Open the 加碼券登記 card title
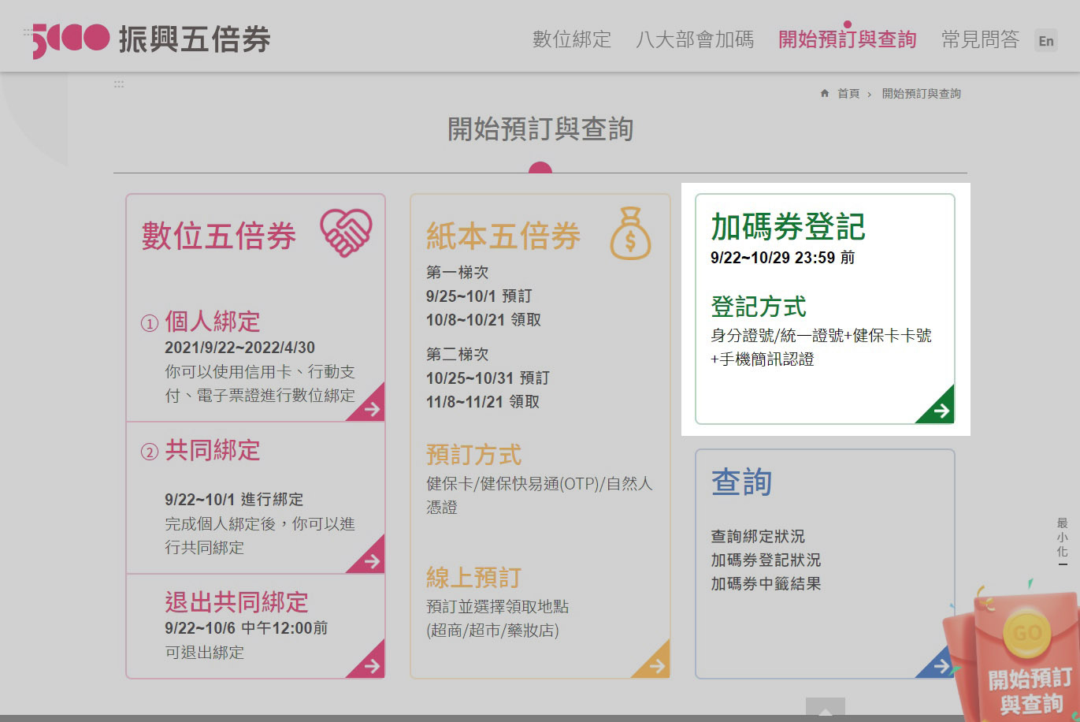Image resolution: width=1080 pixels, height=722 pixels. [x=788, y=227]
